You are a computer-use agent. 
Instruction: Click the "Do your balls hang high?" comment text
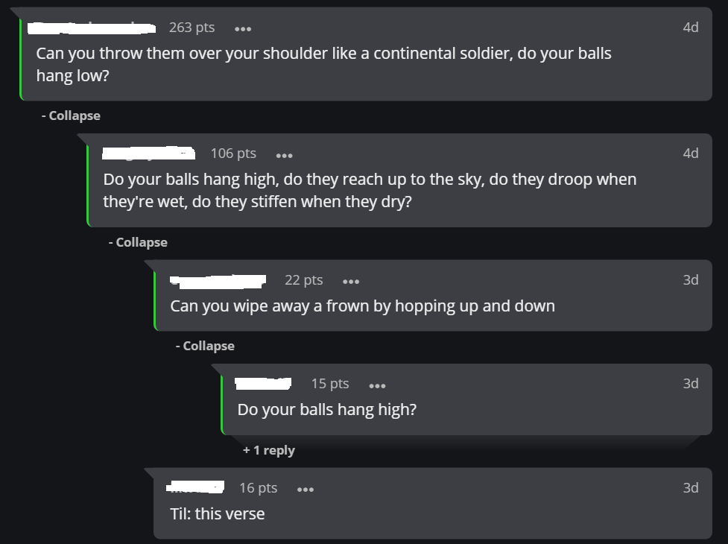326,410
